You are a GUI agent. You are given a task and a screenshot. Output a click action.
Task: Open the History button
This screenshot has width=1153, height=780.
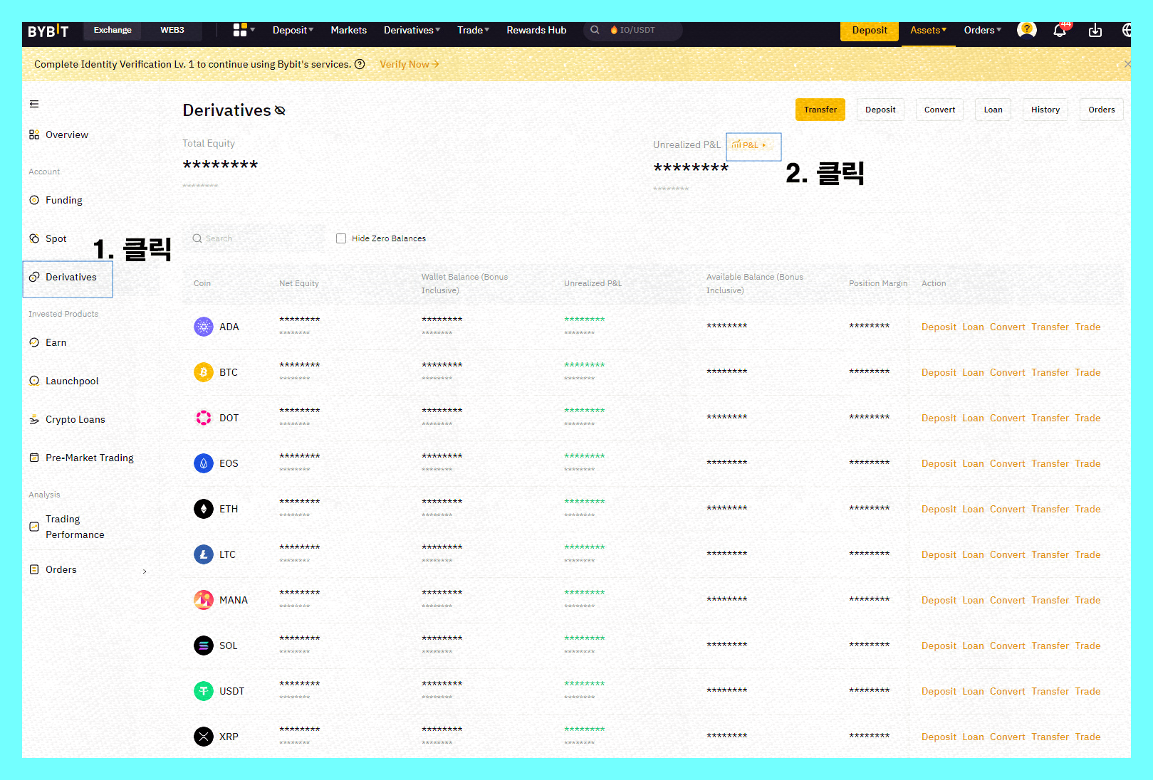[1045, 110]
